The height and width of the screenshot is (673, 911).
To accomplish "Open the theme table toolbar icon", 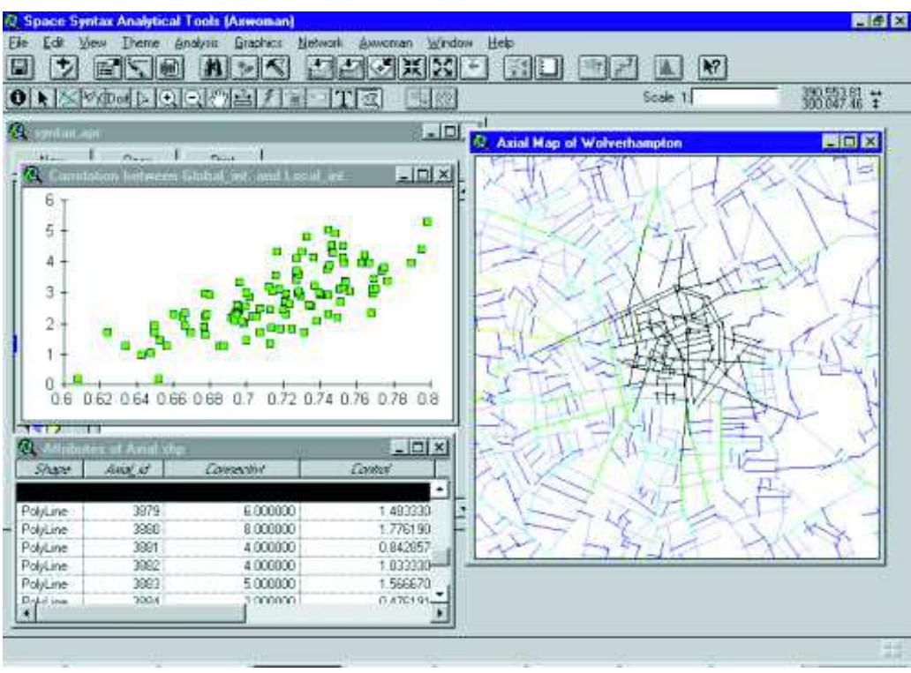I will tap(169, 69).
